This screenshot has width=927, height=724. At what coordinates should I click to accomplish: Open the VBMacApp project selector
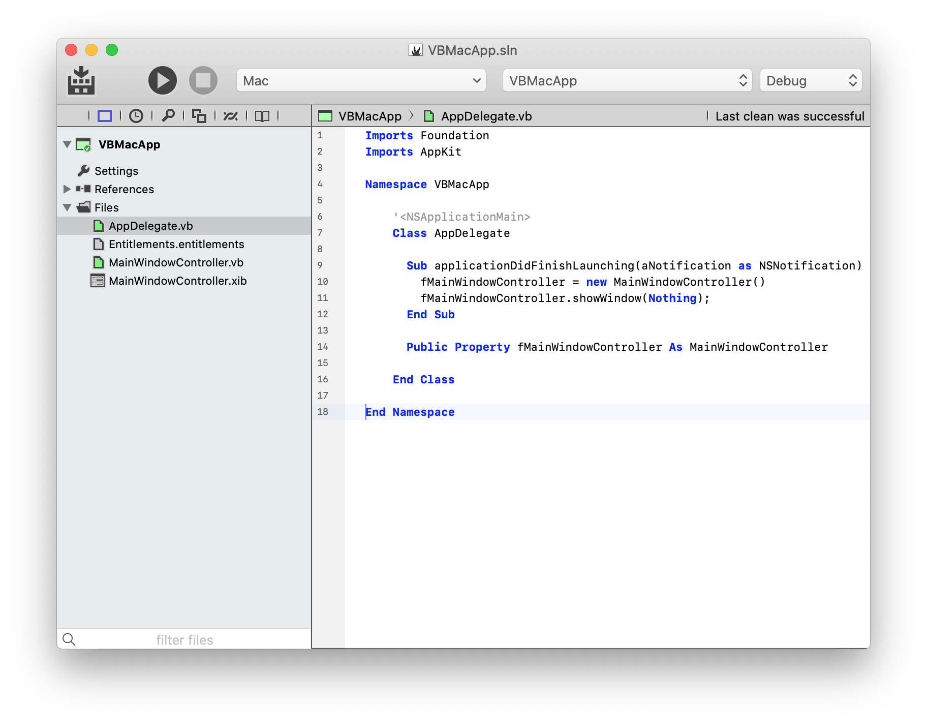pos(628,81)
